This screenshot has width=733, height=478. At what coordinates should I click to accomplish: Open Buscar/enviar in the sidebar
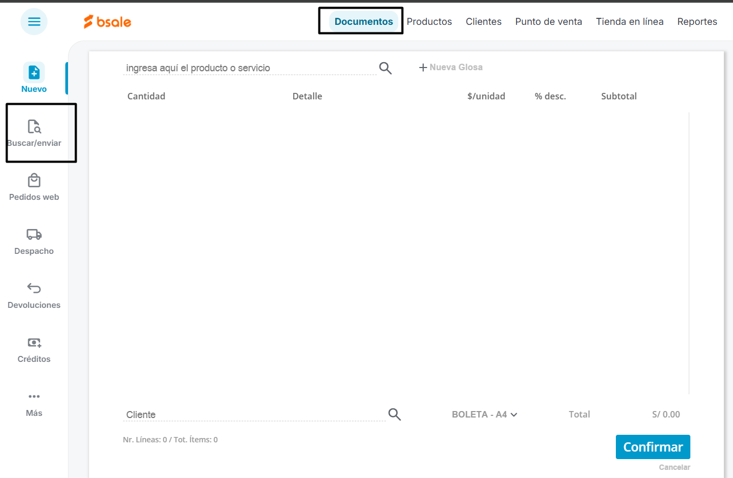tap(34, 133)
